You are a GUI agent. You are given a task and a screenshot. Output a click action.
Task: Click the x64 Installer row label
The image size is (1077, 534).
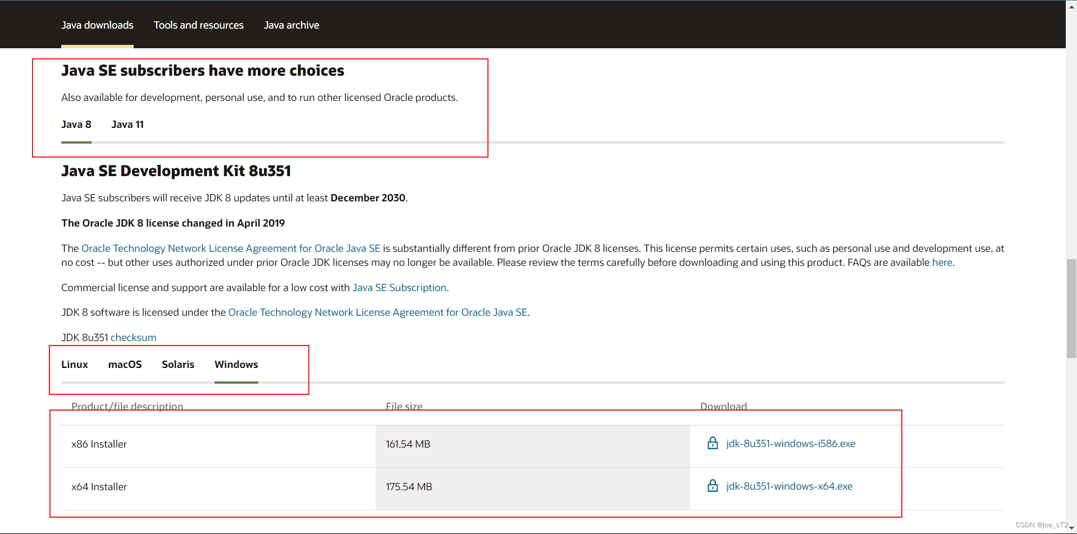99,487
